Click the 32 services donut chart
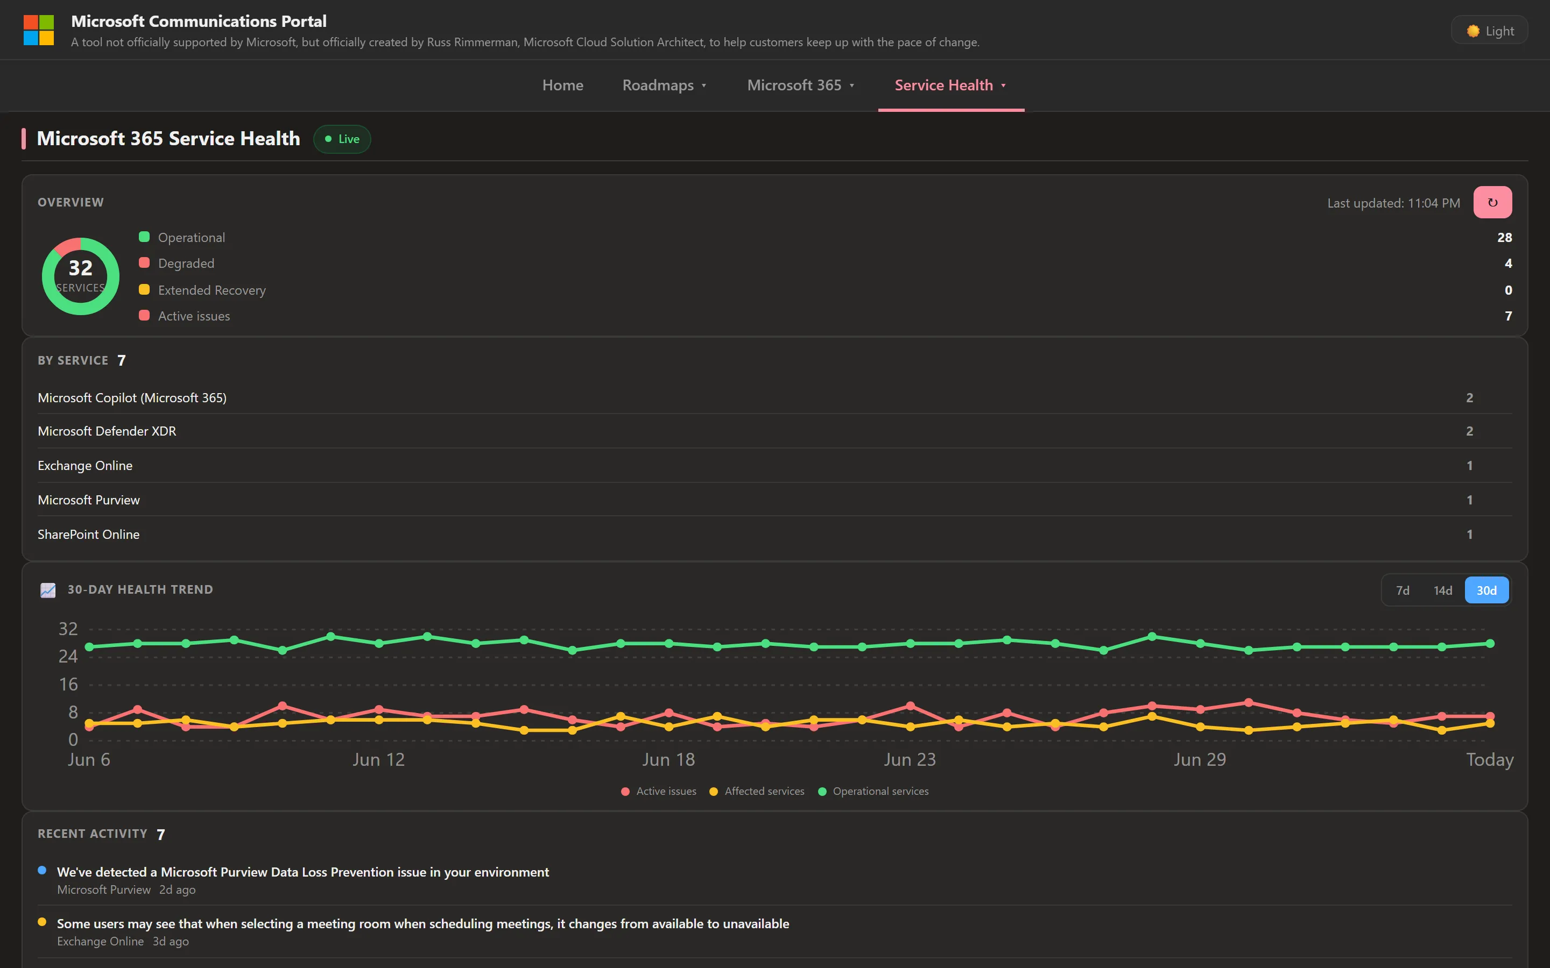The height and width of the screenshot is (968, 1550). coord(81,276)
